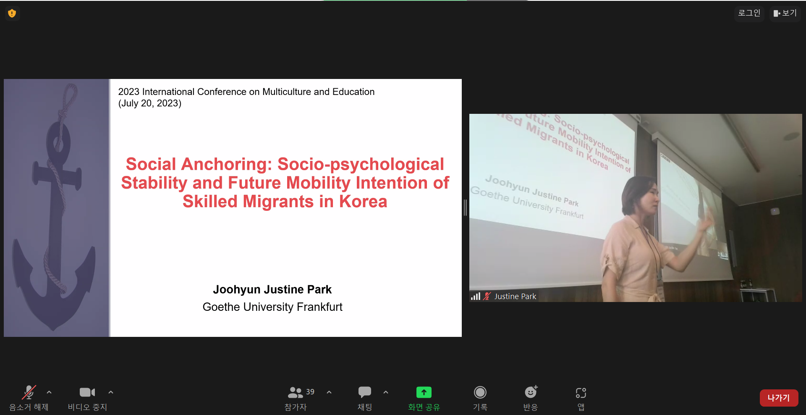The width and height of the screenshot is (806, 415).
Task: Click the 39 participant count
Action: (x=310, y=391)
